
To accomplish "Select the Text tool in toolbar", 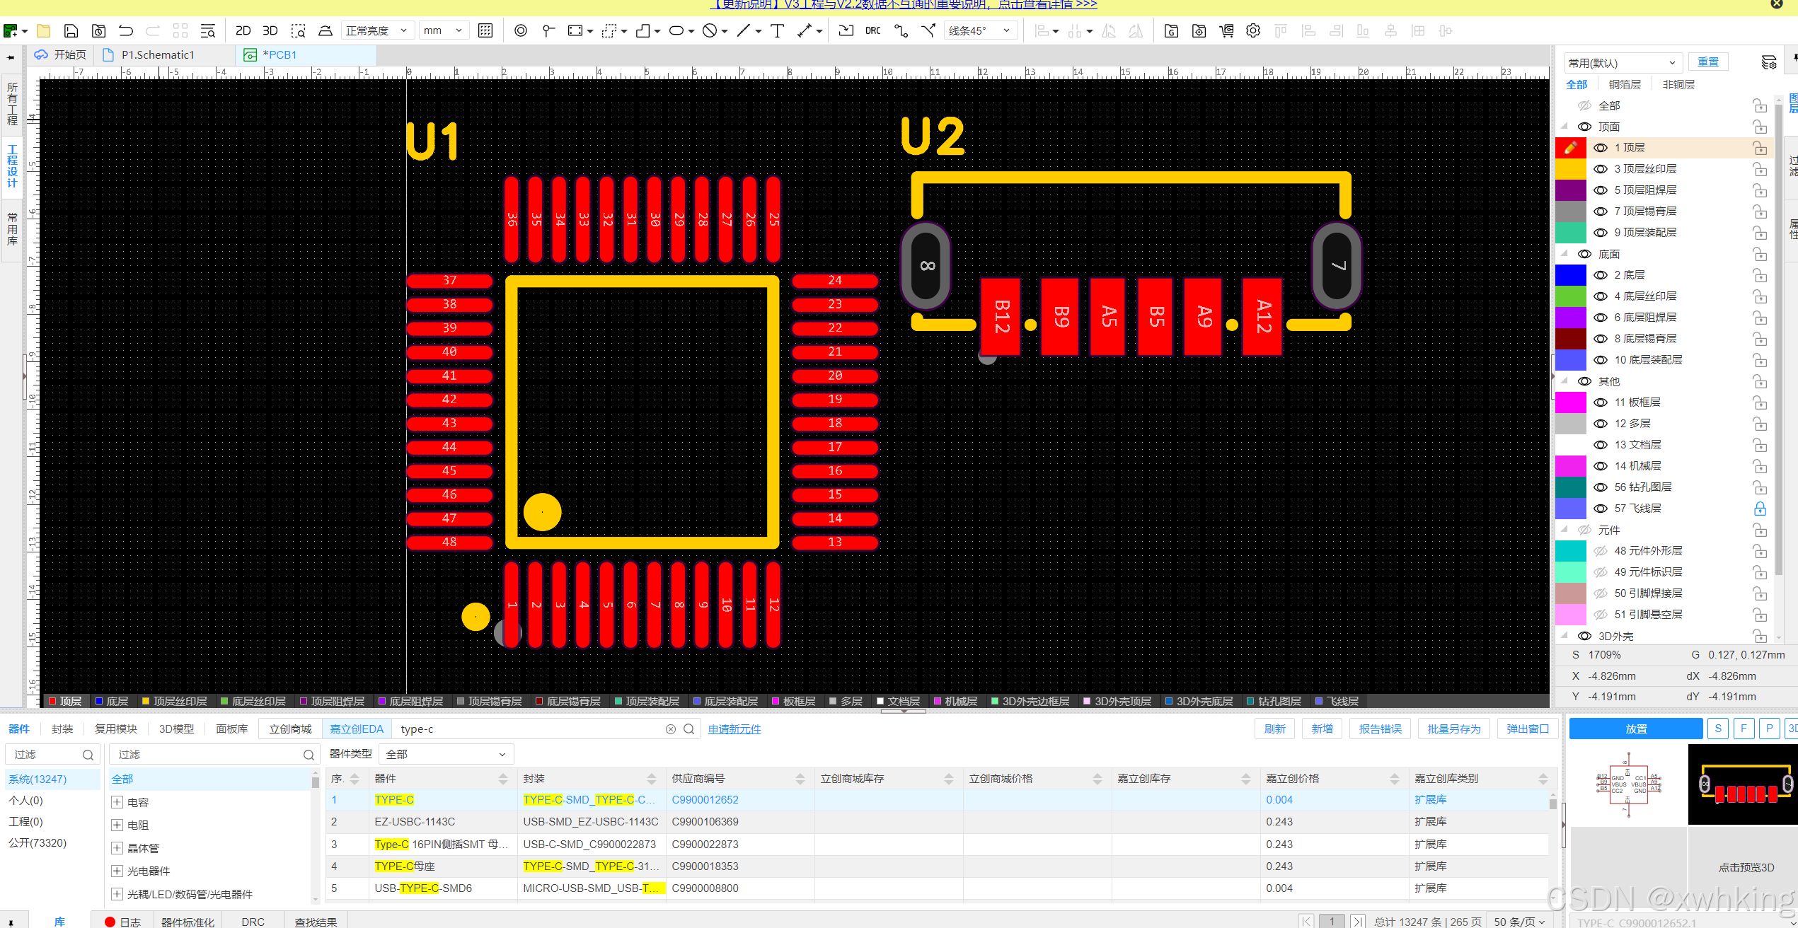I will click(x=777, y=30).
